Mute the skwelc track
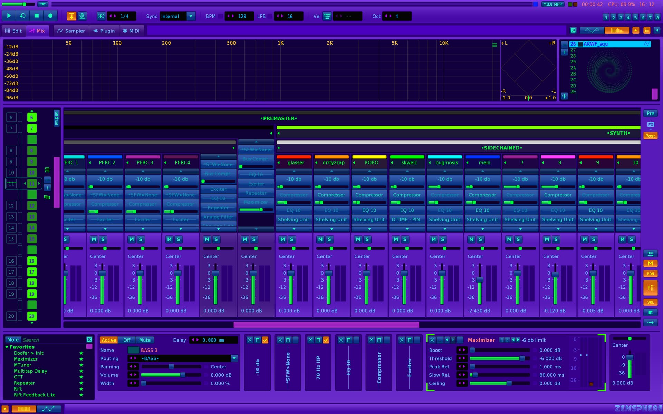 coord(396,239)
